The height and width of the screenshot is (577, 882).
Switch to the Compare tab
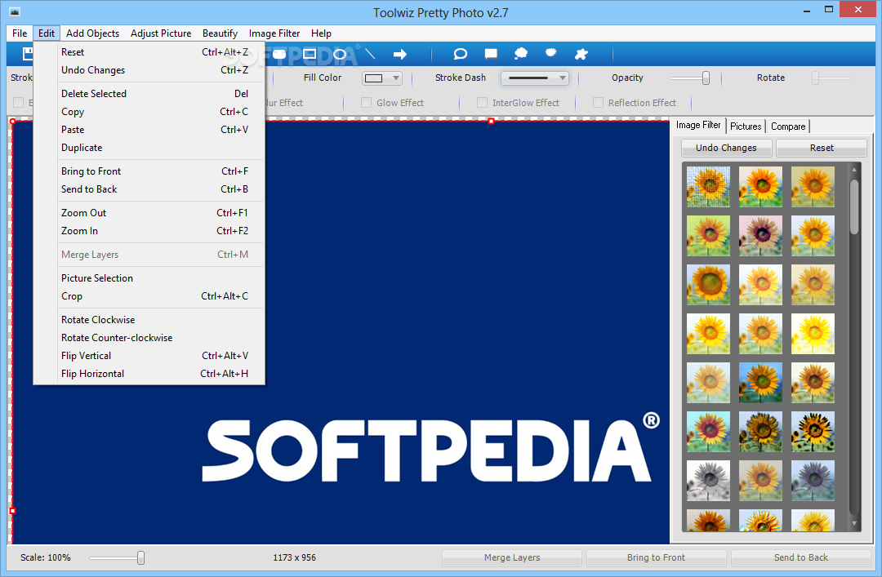point(788,126)
